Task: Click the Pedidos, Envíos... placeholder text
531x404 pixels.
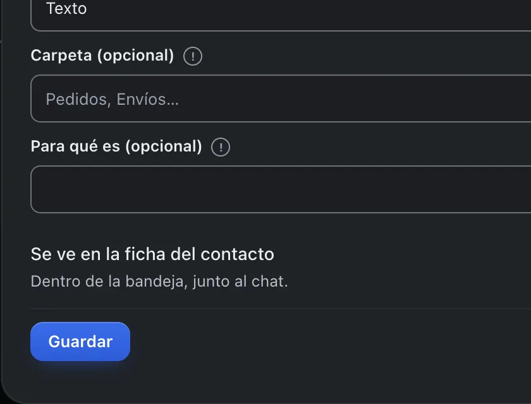Action: [112, 99]
